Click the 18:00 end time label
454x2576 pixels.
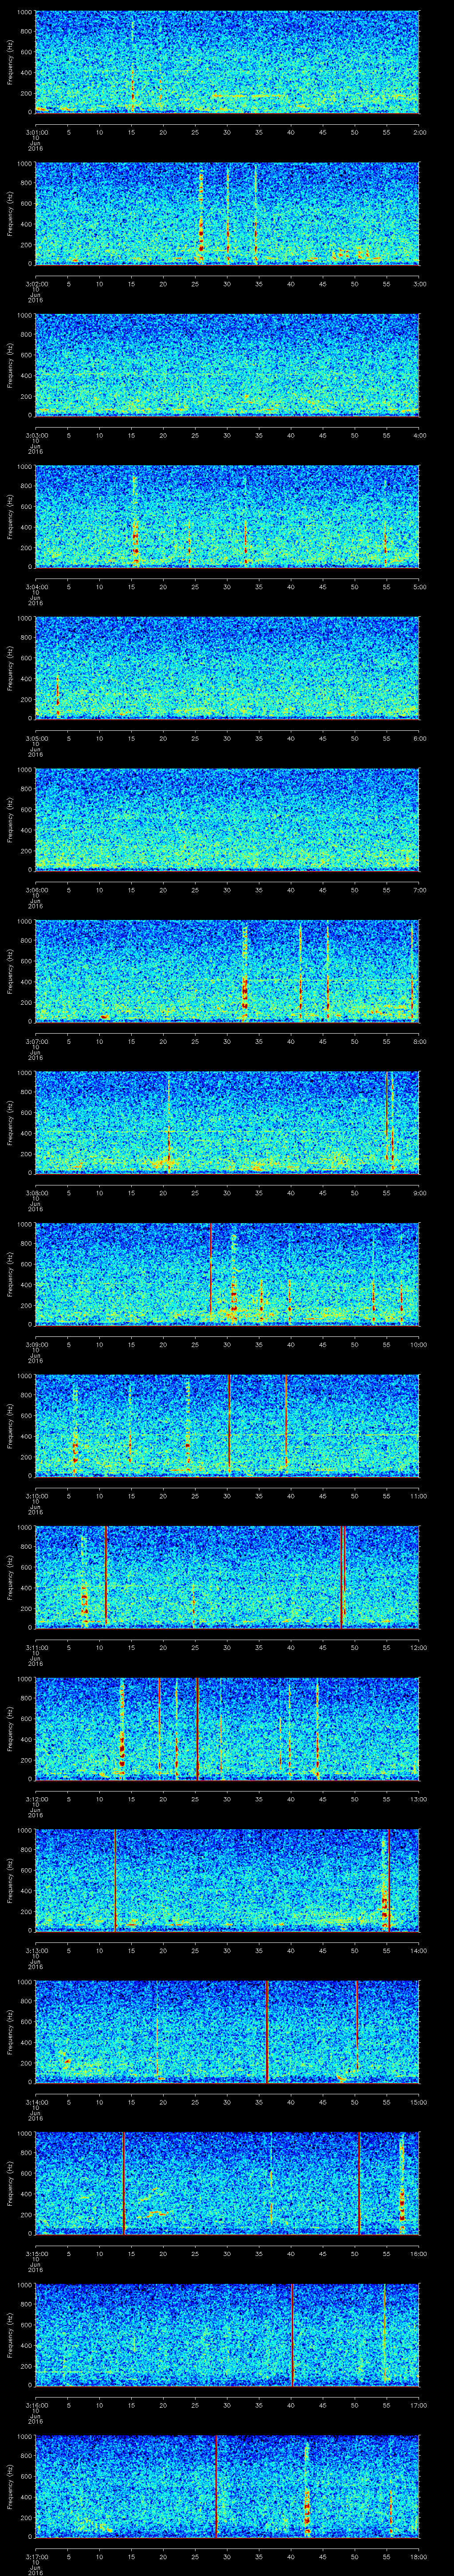(419, 2557)
